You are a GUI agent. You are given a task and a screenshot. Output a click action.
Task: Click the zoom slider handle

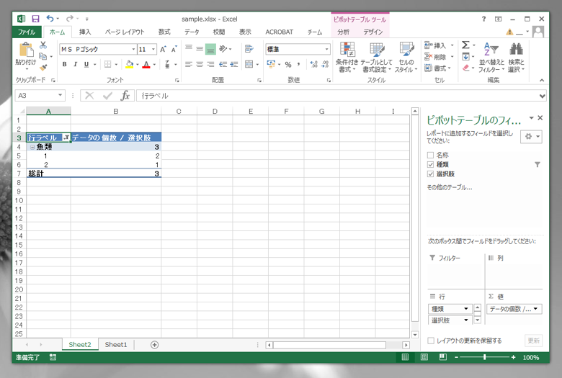(484, 357)
